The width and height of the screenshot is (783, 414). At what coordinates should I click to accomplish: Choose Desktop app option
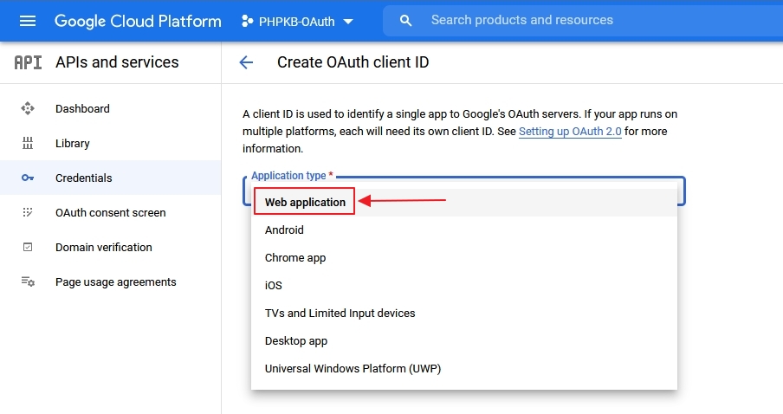tap(464, 341)
